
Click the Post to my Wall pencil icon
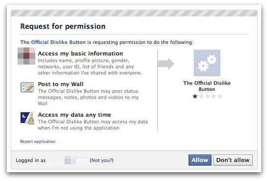27,88
